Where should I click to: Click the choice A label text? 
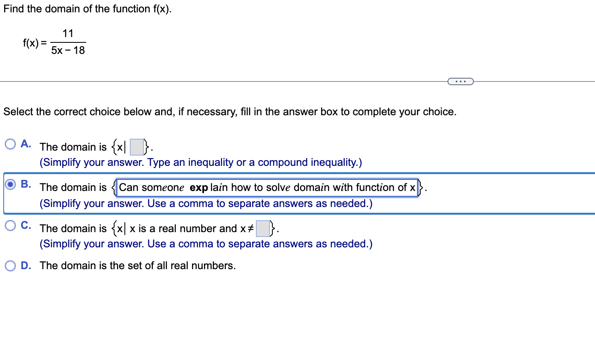pyautogui.click(x=25, y=144)
